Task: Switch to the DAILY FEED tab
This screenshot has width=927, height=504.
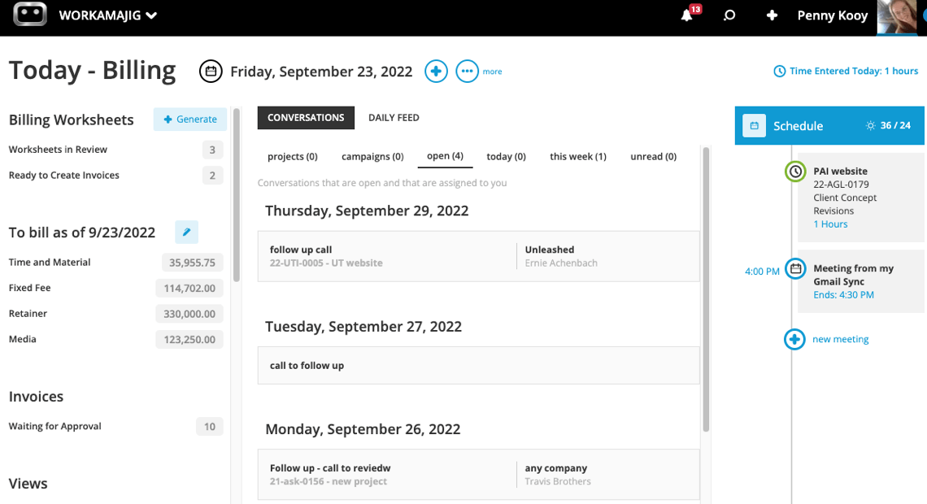Action: [394, 118]
